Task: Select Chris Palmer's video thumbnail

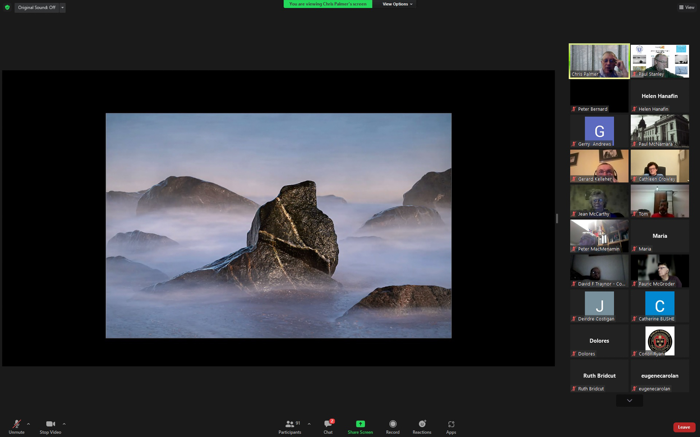Action: [x=599, y=61]
